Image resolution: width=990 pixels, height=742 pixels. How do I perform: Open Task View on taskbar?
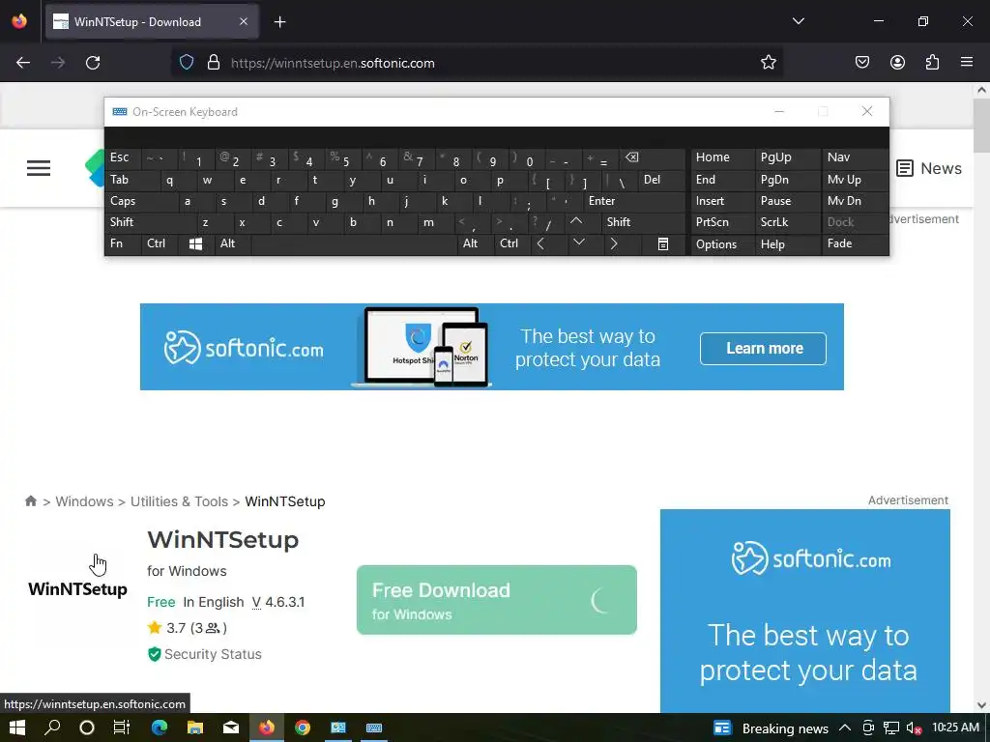pos(121,728)
